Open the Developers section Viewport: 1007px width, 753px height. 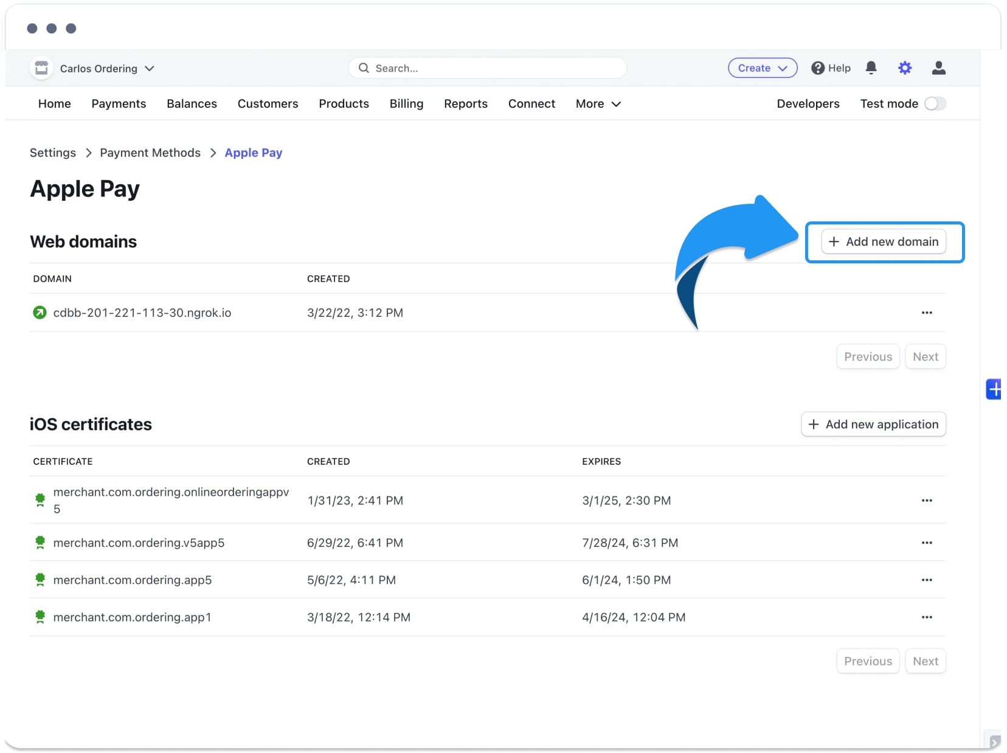(x=808, y=104)
